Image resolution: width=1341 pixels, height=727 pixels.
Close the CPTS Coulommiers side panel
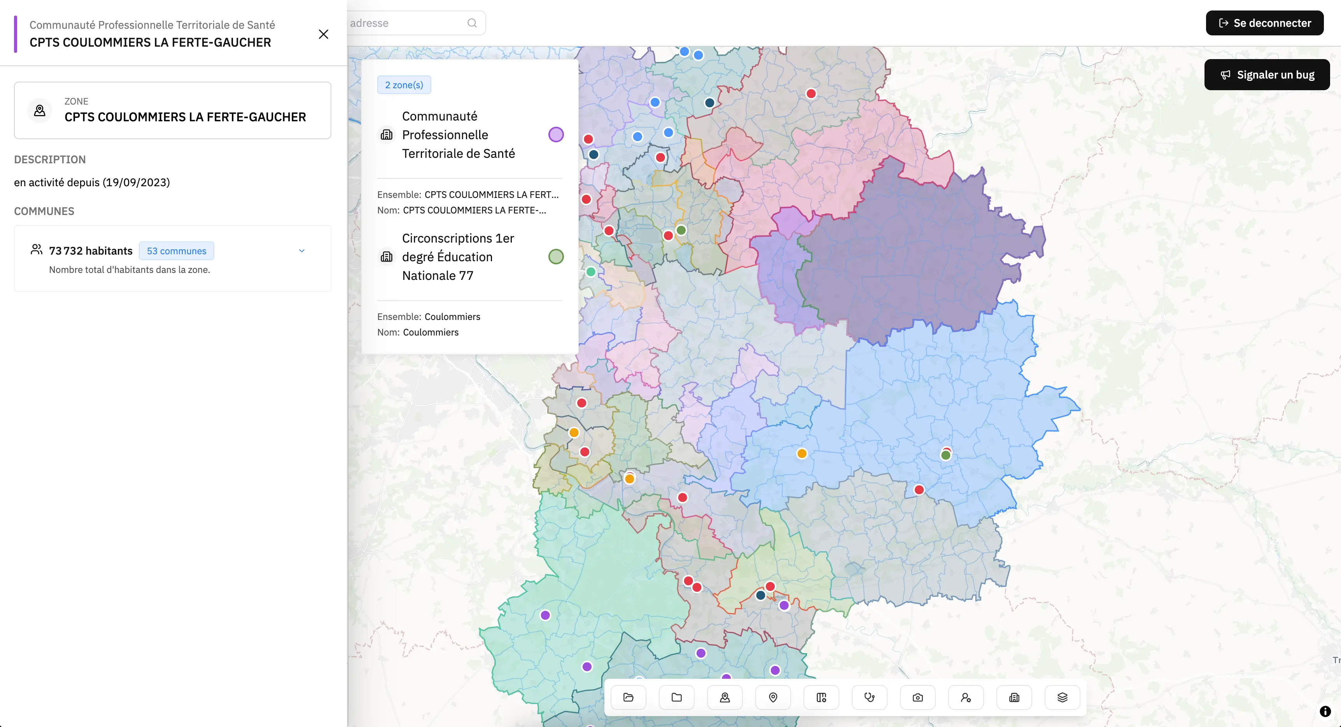(x=323, y=34)
